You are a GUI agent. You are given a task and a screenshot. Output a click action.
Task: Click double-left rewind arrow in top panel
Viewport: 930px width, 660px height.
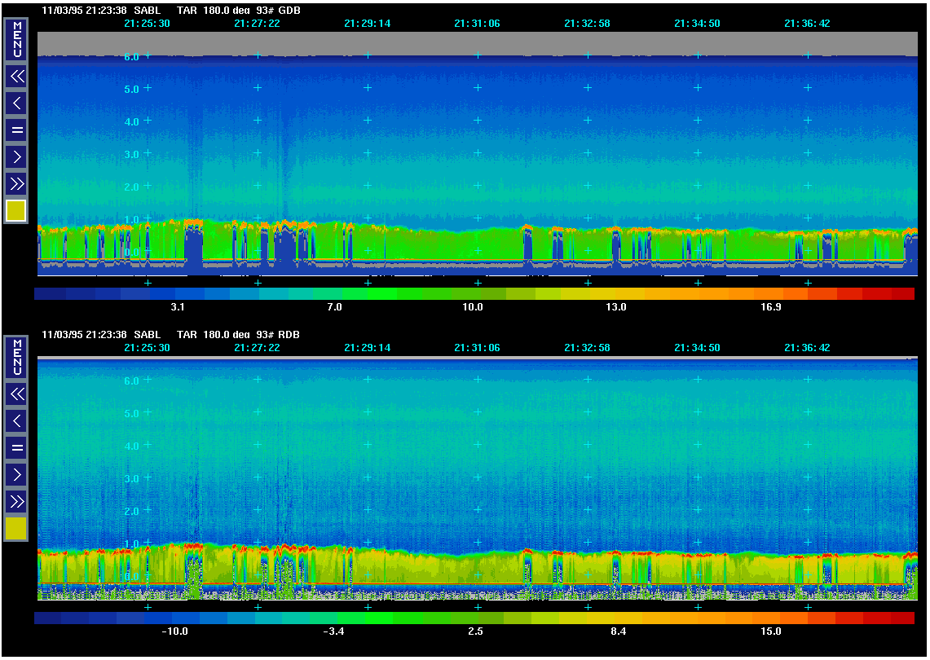16,77
